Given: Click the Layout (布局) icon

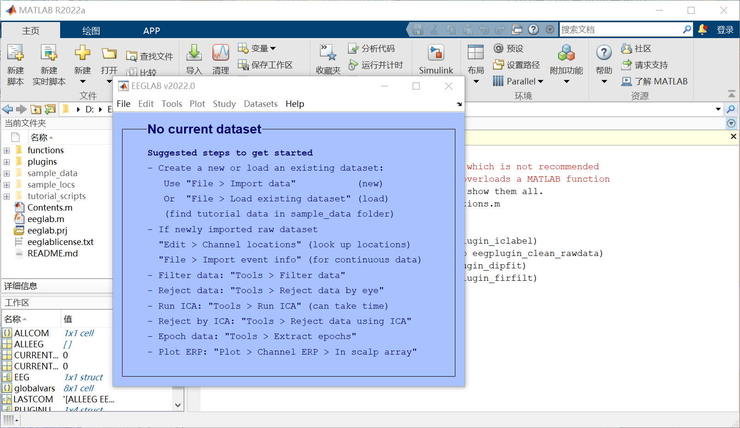Looking at the screenshot, I should click(476, 52).
